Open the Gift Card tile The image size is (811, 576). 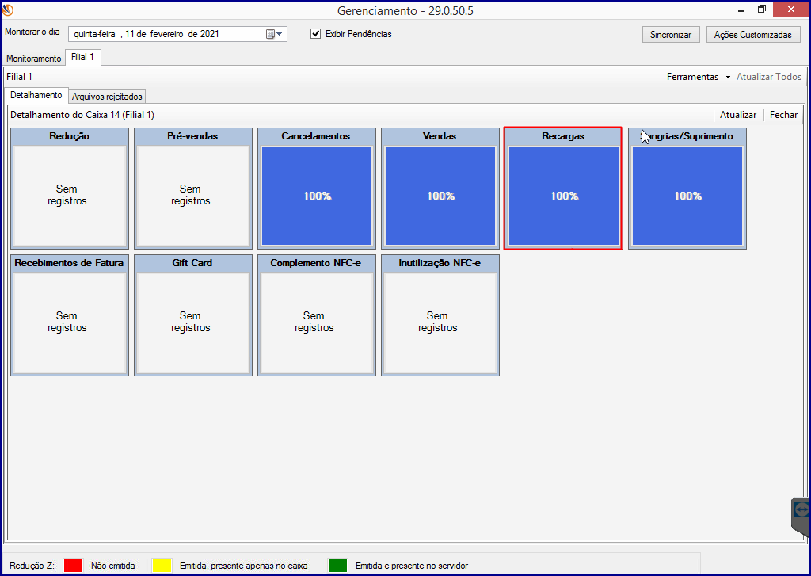[x=193, y=315]
